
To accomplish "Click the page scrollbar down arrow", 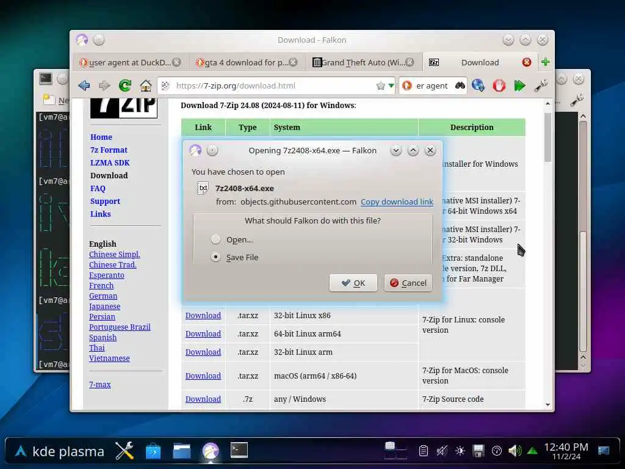I will coord(547,404).
